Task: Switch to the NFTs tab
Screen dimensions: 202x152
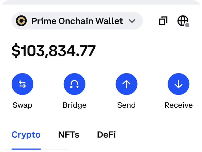Action: (69, 135)
